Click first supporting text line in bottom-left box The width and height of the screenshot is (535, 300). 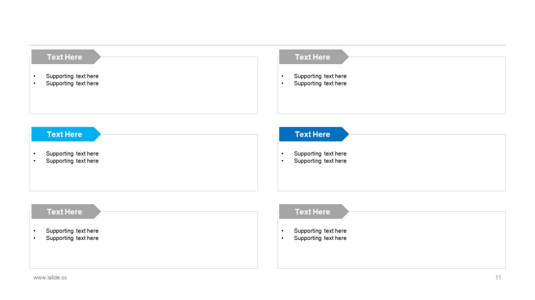(x=72, y=231)
